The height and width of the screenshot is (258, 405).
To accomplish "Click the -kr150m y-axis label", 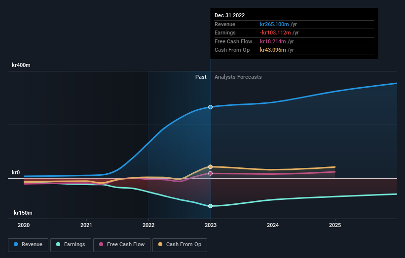I will (x=22, y=213).
